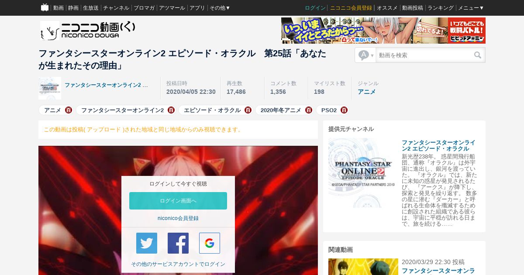Select the アニメ tag
The image size is (524, 275).
pyautogui.click(x=52, y=110)
